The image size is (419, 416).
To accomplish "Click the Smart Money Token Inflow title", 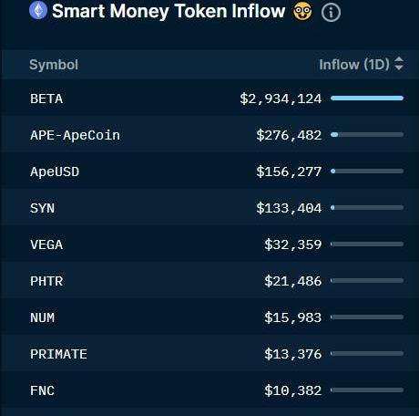I will click(169, 11).
